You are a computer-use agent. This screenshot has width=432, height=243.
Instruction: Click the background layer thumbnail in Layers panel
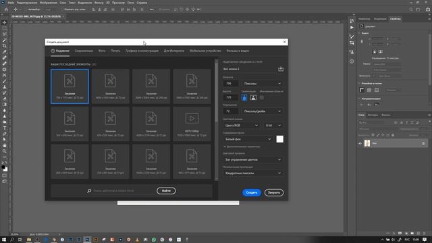367,143
